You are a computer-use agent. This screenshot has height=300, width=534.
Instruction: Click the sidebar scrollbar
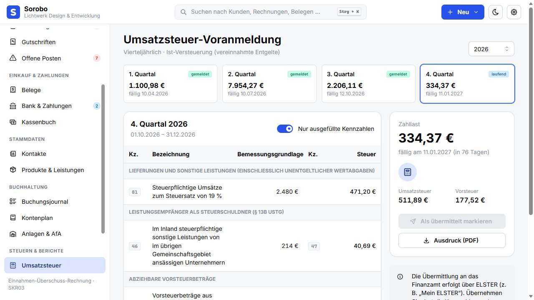pyautogui.click(x=103, y=159)
